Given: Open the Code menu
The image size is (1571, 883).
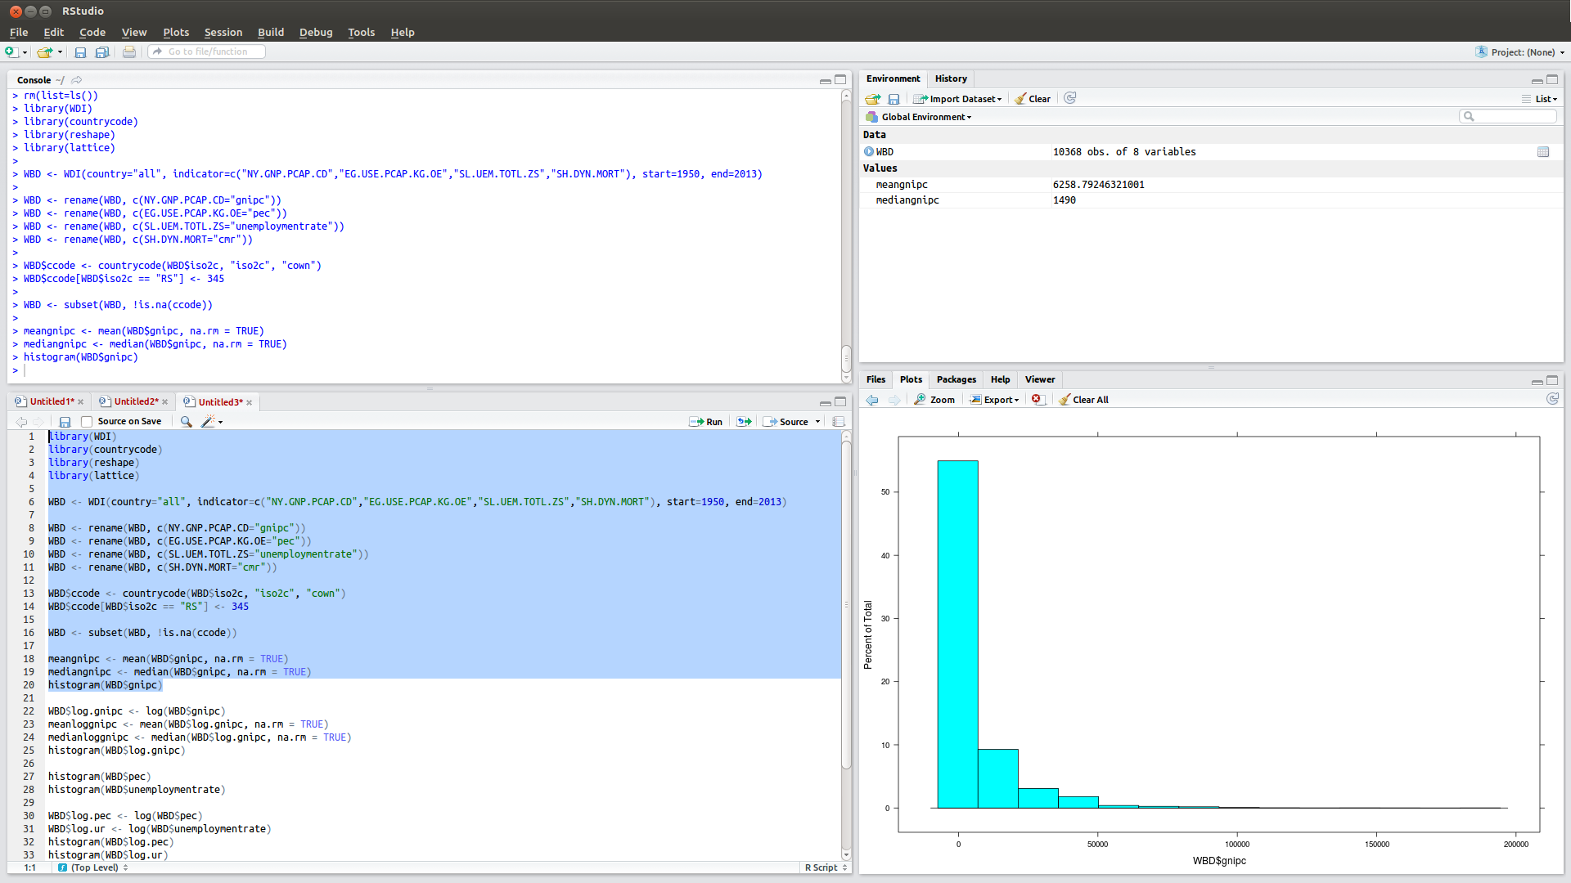Looking at the screenshot, I should (92, 33).
